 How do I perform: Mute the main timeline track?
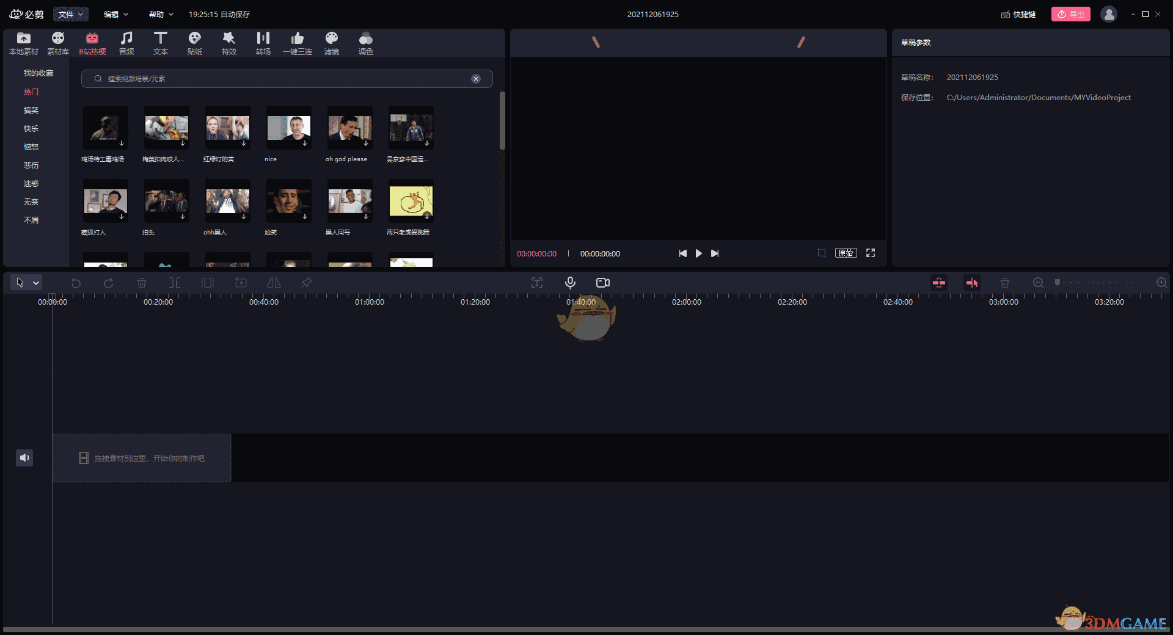(24, 458)
